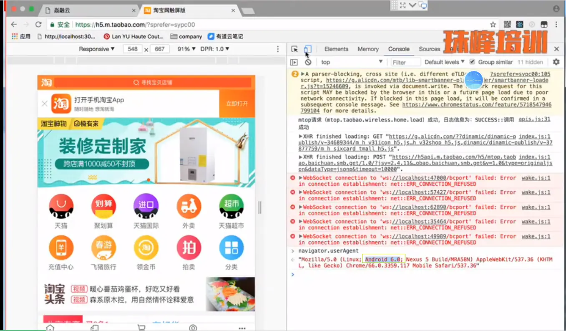566x331 pixels.
Task: Click the QR code extension icon
Action: pyautogui.click(x=507, y=25)
